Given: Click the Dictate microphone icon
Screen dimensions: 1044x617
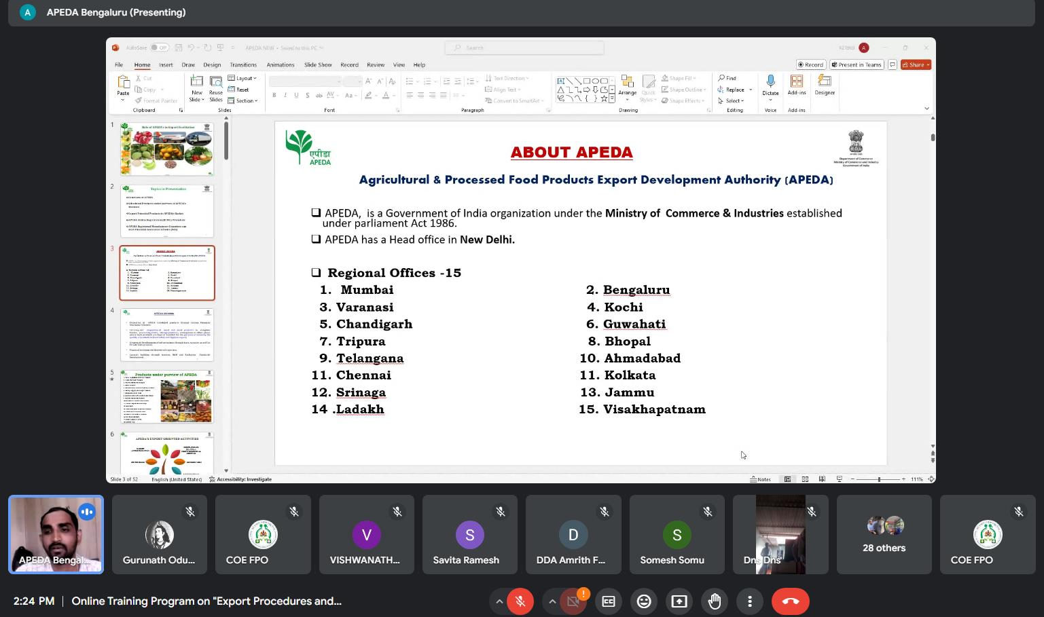Looking at the screenshot, I should (x=770, y=83).
